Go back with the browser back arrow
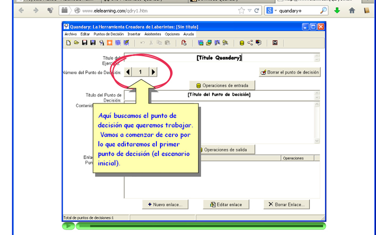 [x=21, y=11]
